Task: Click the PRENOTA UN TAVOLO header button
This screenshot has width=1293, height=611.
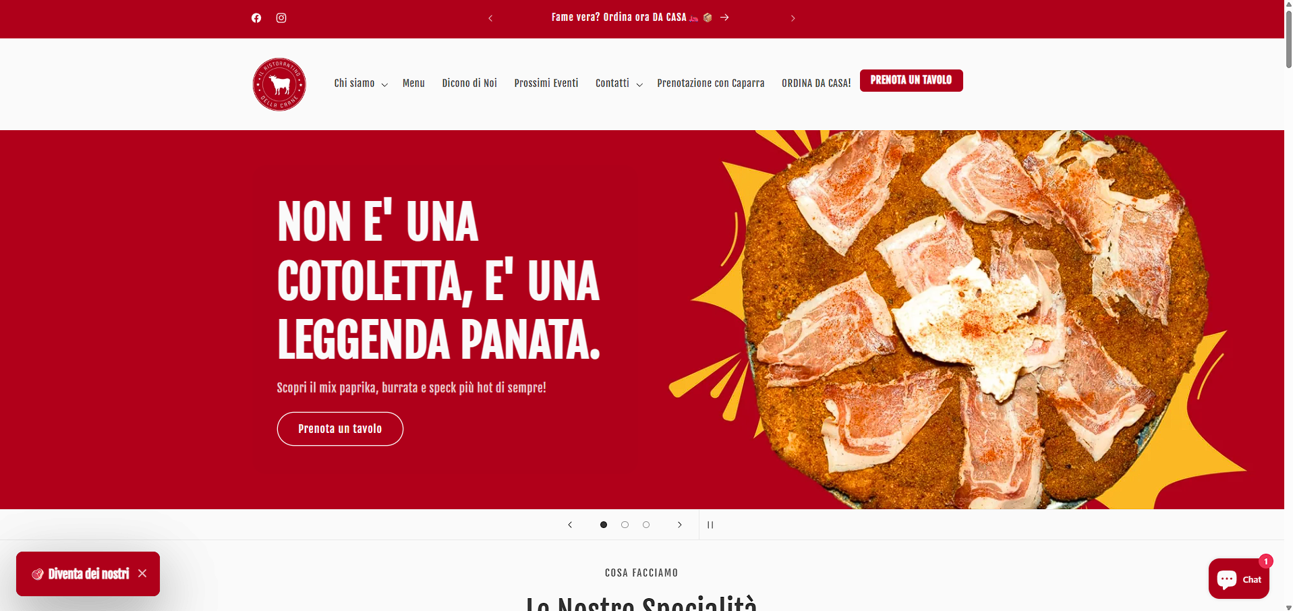Action: (x=911, y=80)
